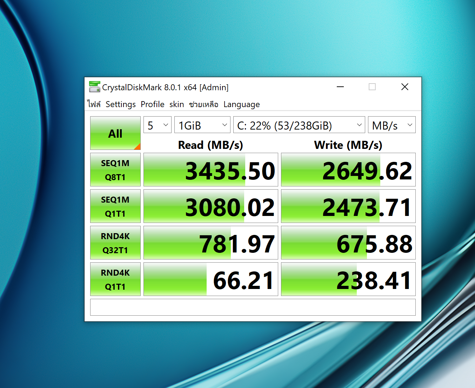Maximize the CrystalDiskMark window

372,87
